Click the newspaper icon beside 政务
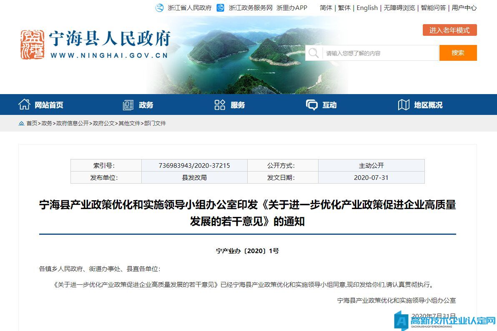The width and height of the screenshot is (497, 331). pos(128,105)
